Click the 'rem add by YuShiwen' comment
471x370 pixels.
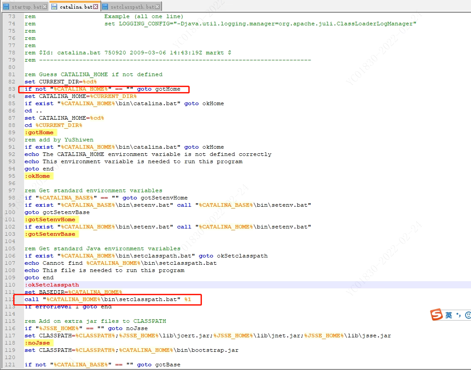59,140
